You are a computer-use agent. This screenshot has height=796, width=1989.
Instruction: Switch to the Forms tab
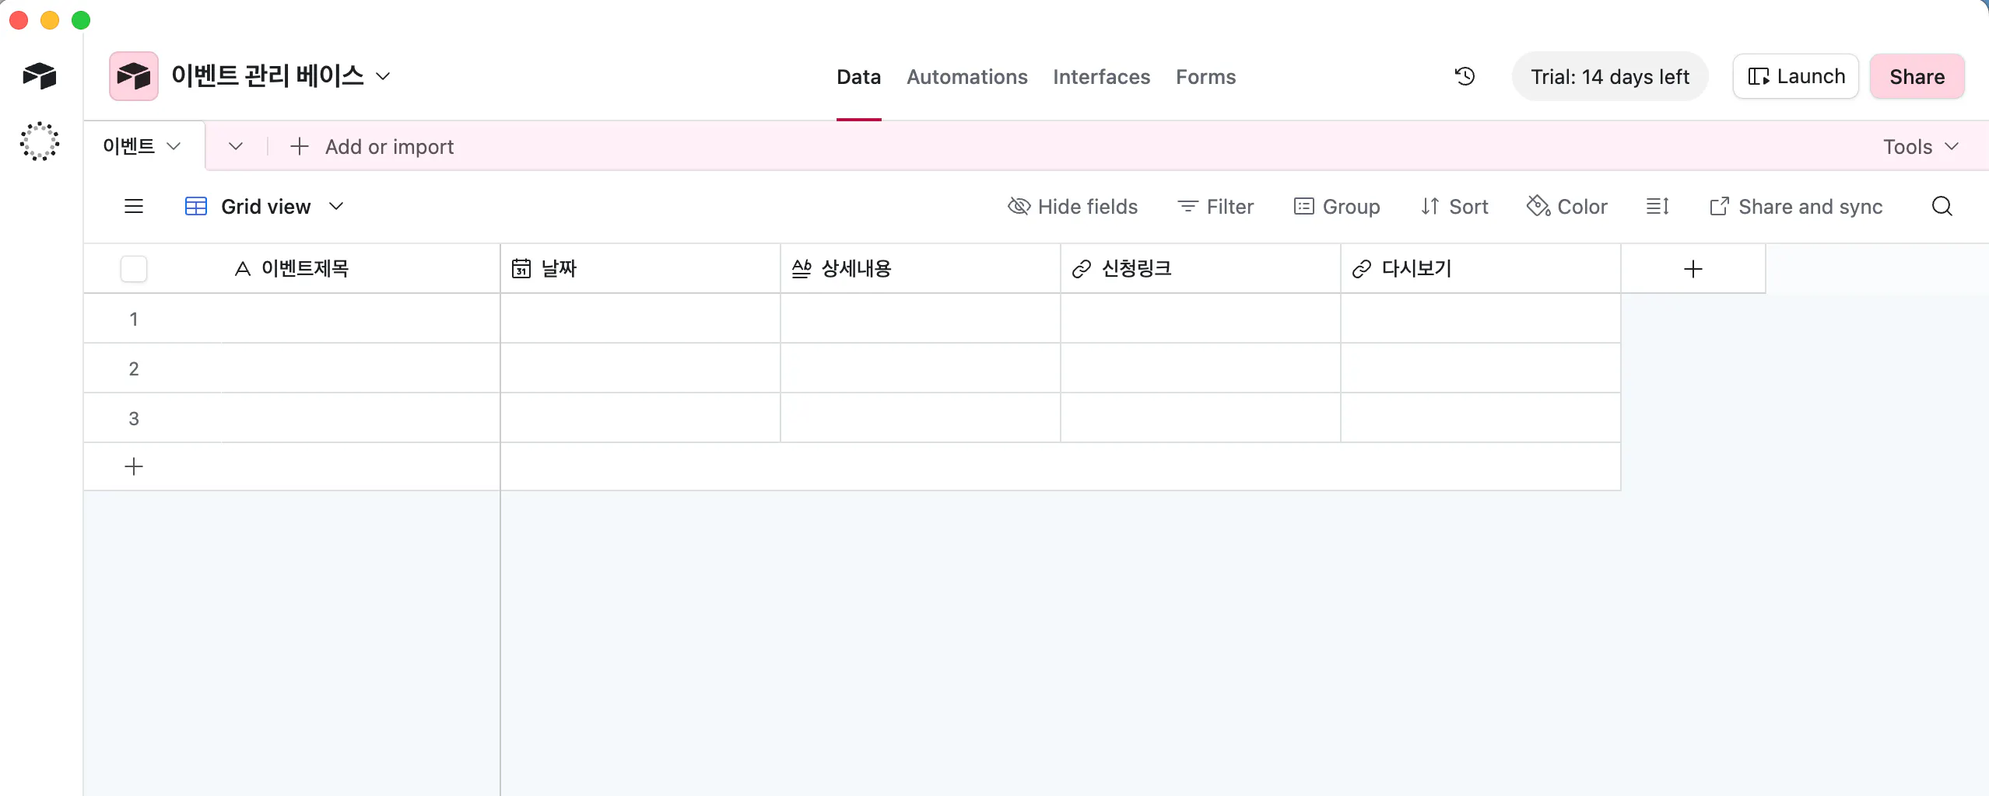coord(1205,76)
